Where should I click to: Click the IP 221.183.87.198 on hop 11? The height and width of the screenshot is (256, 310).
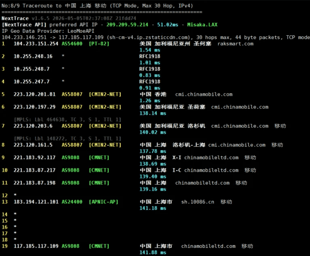click(x=34, y=183)
